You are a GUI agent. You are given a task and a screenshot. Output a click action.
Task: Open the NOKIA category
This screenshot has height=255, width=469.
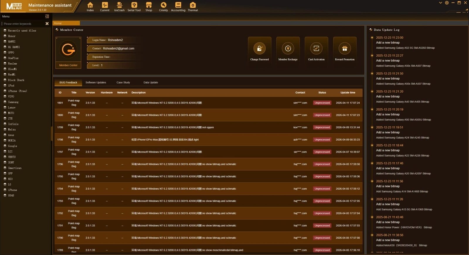[9, 140]
